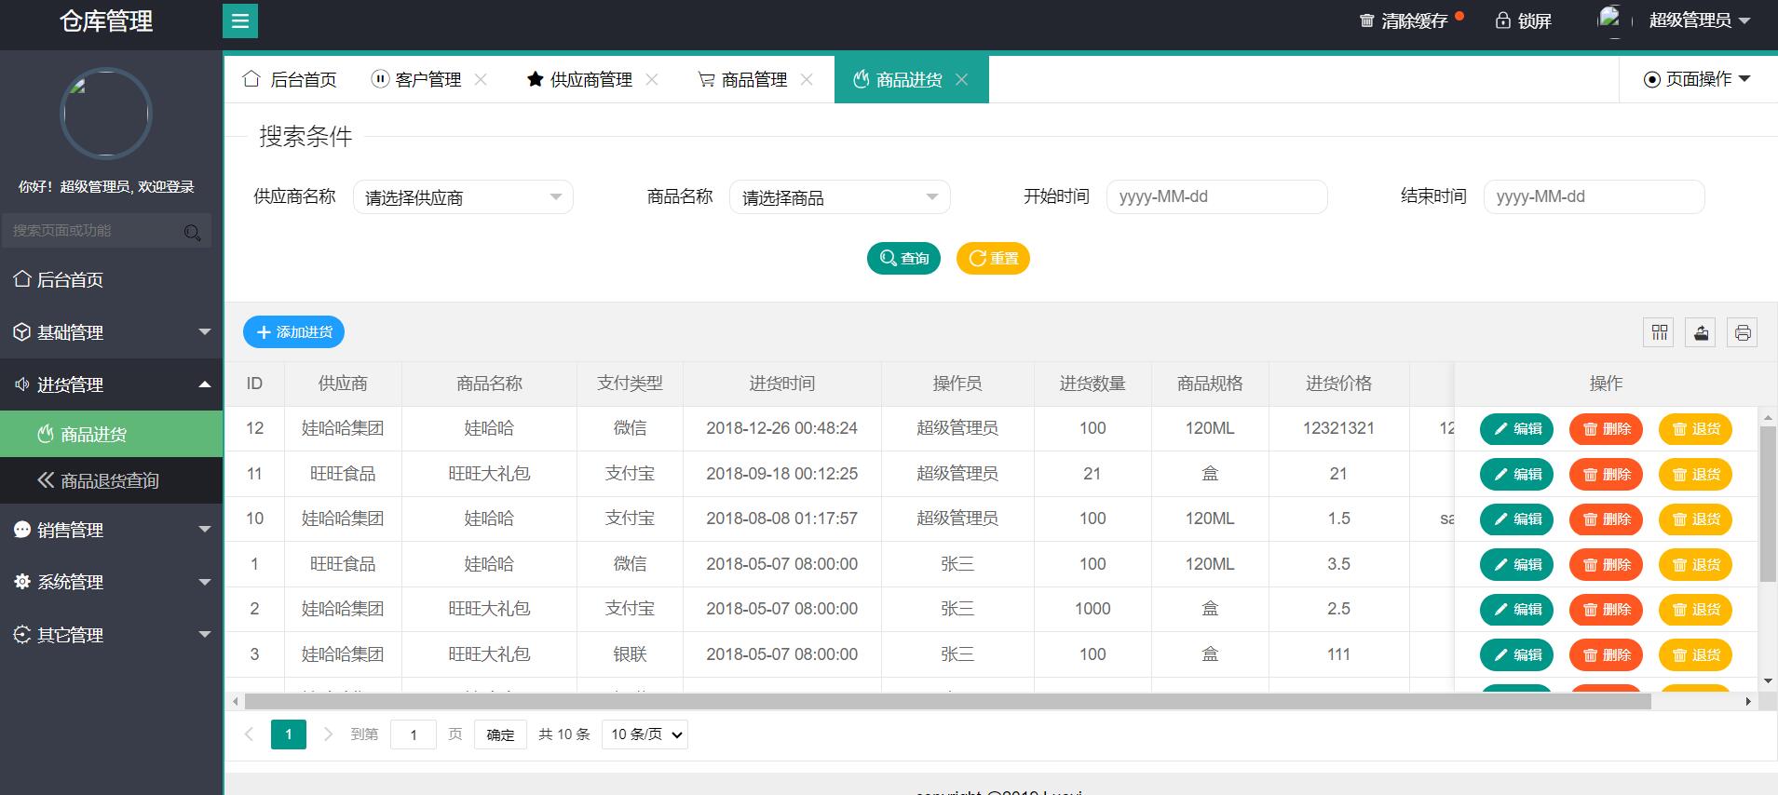Image resolution: width=1778 pixels, height=795 pixels.
Task: Open the 请选择商品 product dropdown
Action: [839, 196]
